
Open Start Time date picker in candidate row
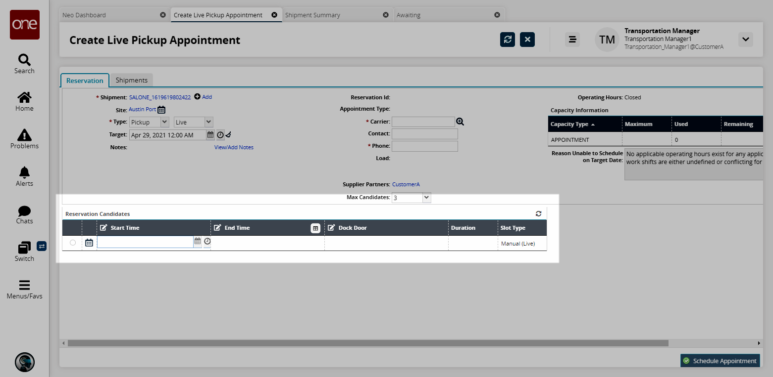click(x=198, y=242)
